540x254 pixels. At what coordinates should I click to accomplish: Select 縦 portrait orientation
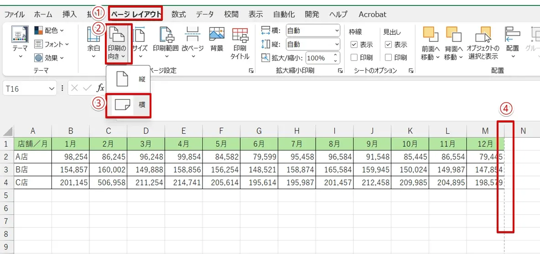(x=129, y=79)
